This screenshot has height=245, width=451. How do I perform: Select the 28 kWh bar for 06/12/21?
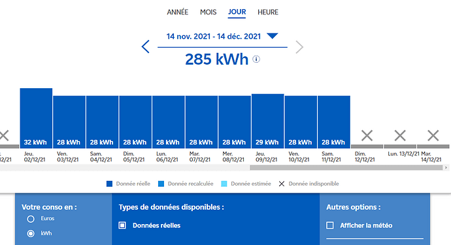click(168, 122)
